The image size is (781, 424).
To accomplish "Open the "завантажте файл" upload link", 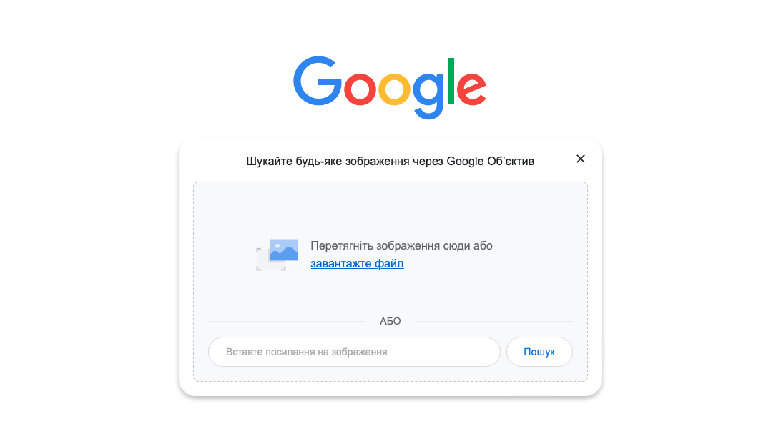I will 357,264.
